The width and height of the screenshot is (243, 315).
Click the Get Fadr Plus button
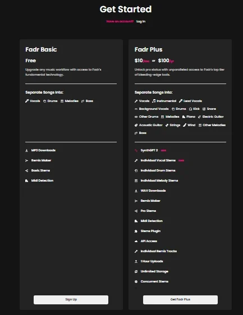180,299
